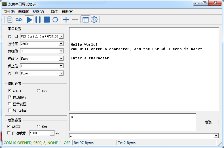Screen dimensions: 224x148
Task: Expand the 停止位 dropdown showing 1
Action: (61, 66)
